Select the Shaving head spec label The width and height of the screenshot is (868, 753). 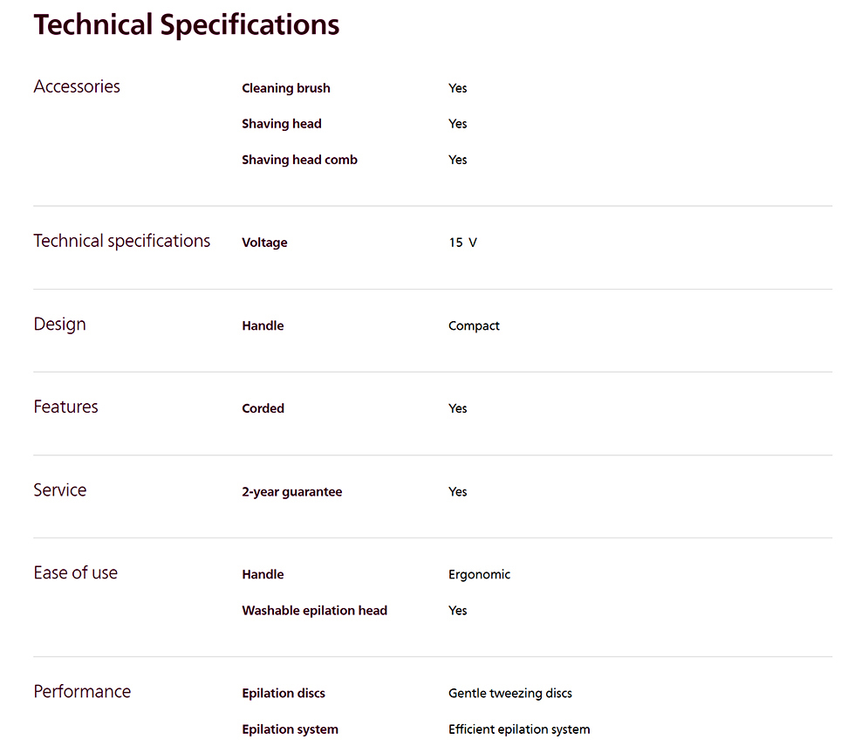(x=281, y=124)
